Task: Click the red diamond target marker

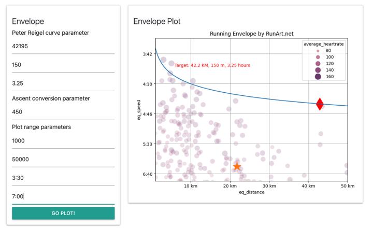Action: [320, 104]
